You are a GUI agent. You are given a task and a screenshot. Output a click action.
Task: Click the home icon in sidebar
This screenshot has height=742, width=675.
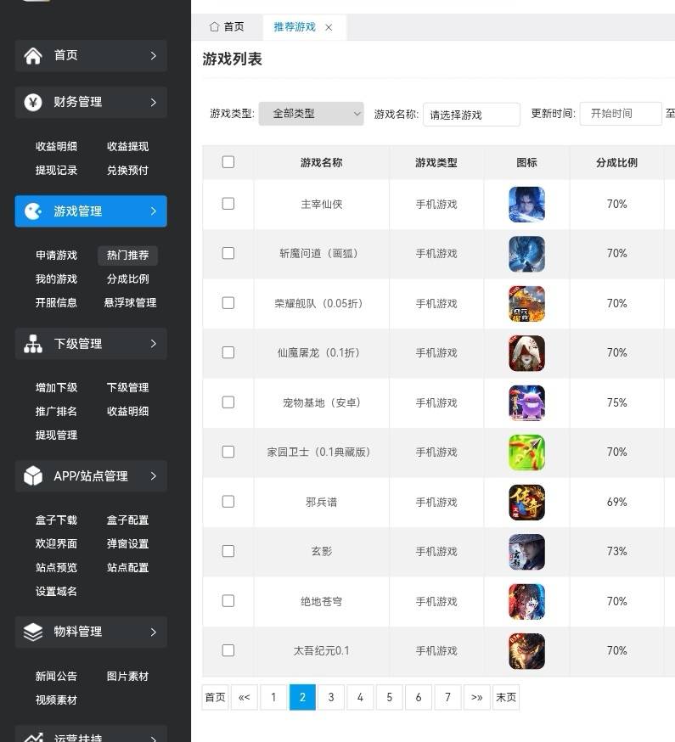[x=33, y=56]
